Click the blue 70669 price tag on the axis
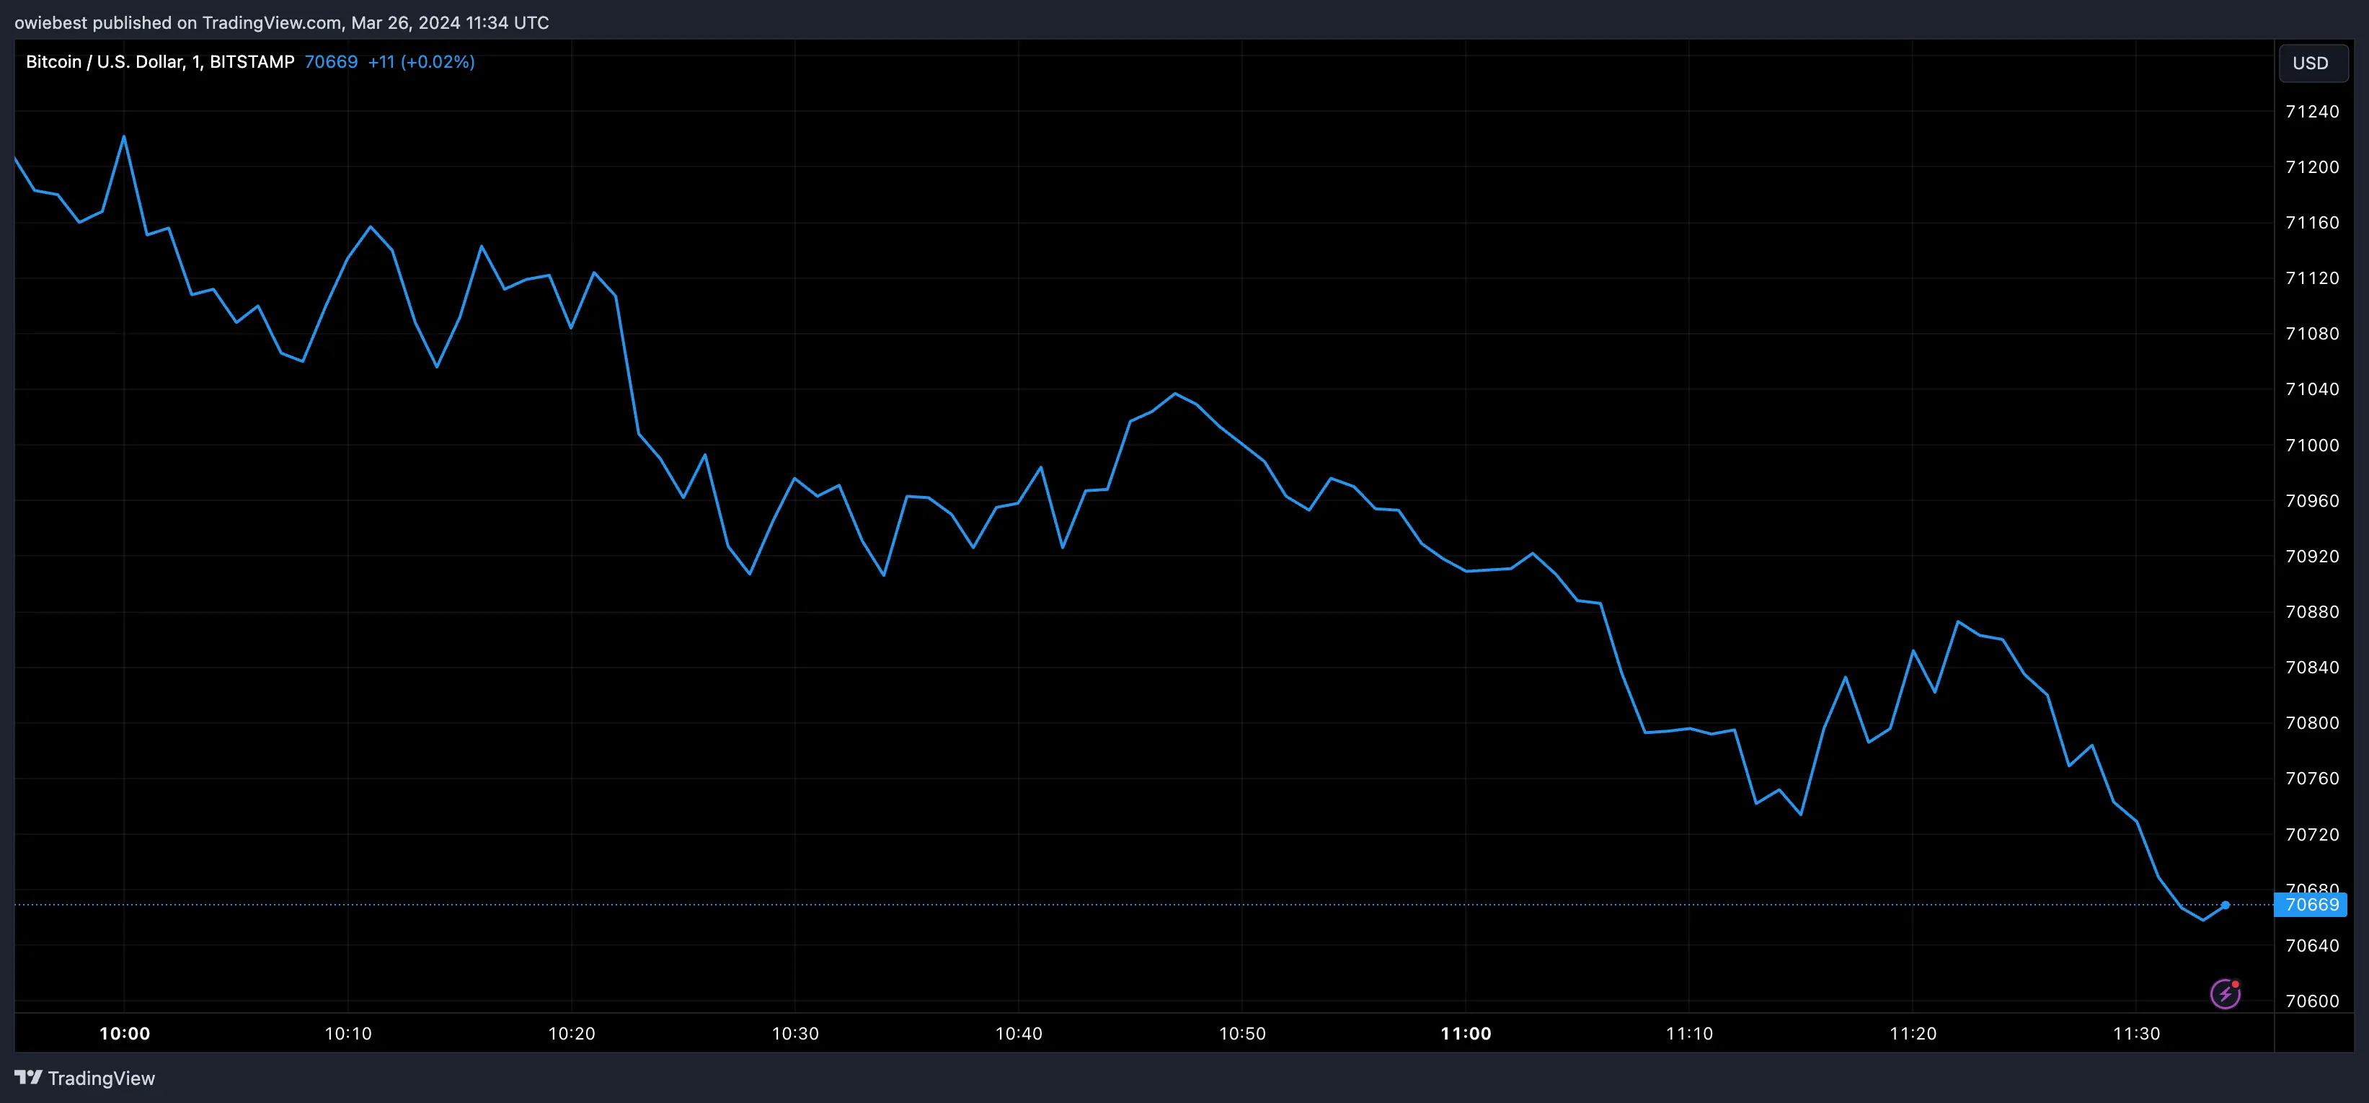The width and height of the screenshot is (2369, 1103). coord(2312,905)
